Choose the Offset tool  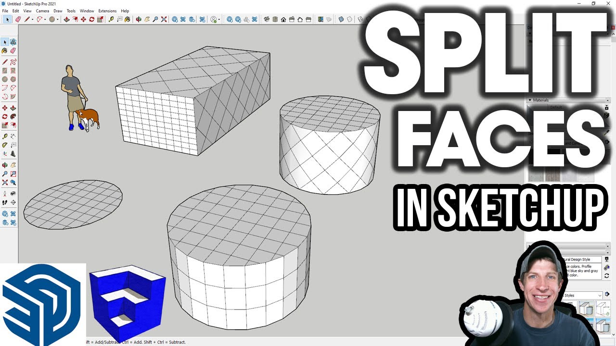[x=13, y=125]
